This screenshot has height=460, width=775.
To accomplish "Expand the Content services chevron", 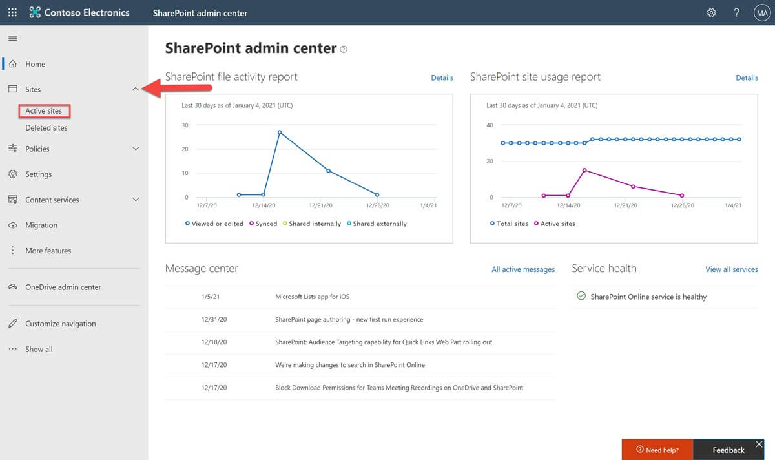I will pyautogui.click(x=136, y=200).
